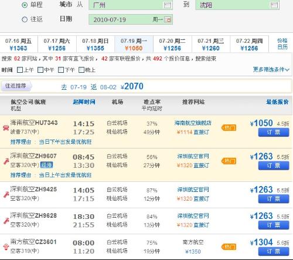This screenshot has height=260, width=293.
Task: Click departure city field 广州
Action: point(131,5)
